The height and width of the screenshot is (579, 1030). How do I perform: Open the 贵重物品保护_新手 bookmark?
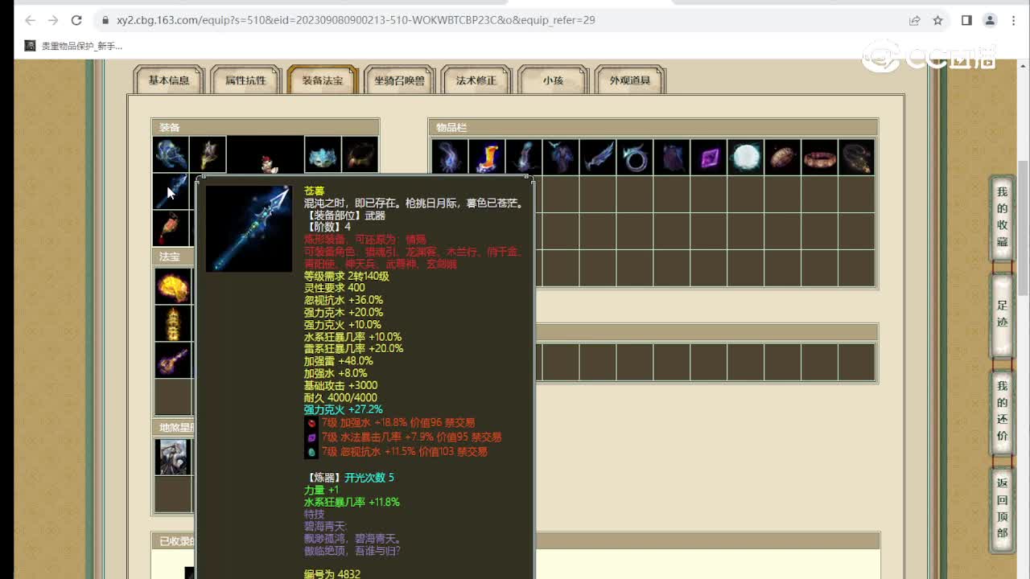tap(74, 46)
